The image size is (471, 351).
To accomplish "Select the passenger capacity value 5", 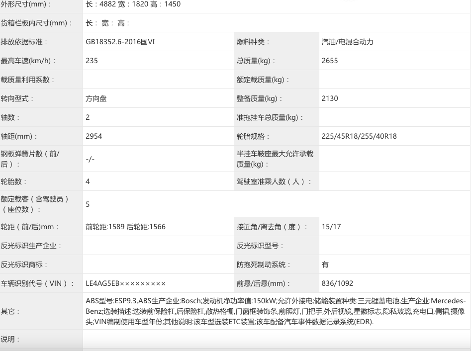I will [87, 204].
